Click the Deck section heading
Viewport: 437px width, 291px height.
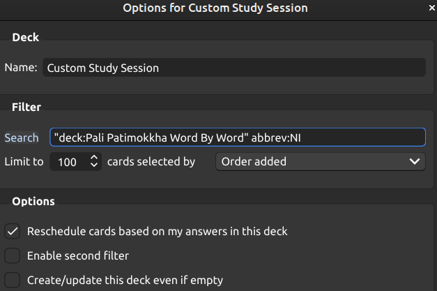(x=24, y=38)
